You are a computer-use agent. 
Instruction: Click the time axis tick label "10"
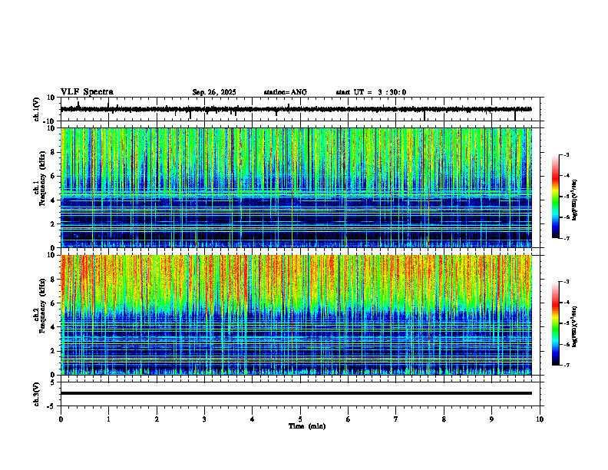pos(540,419)
